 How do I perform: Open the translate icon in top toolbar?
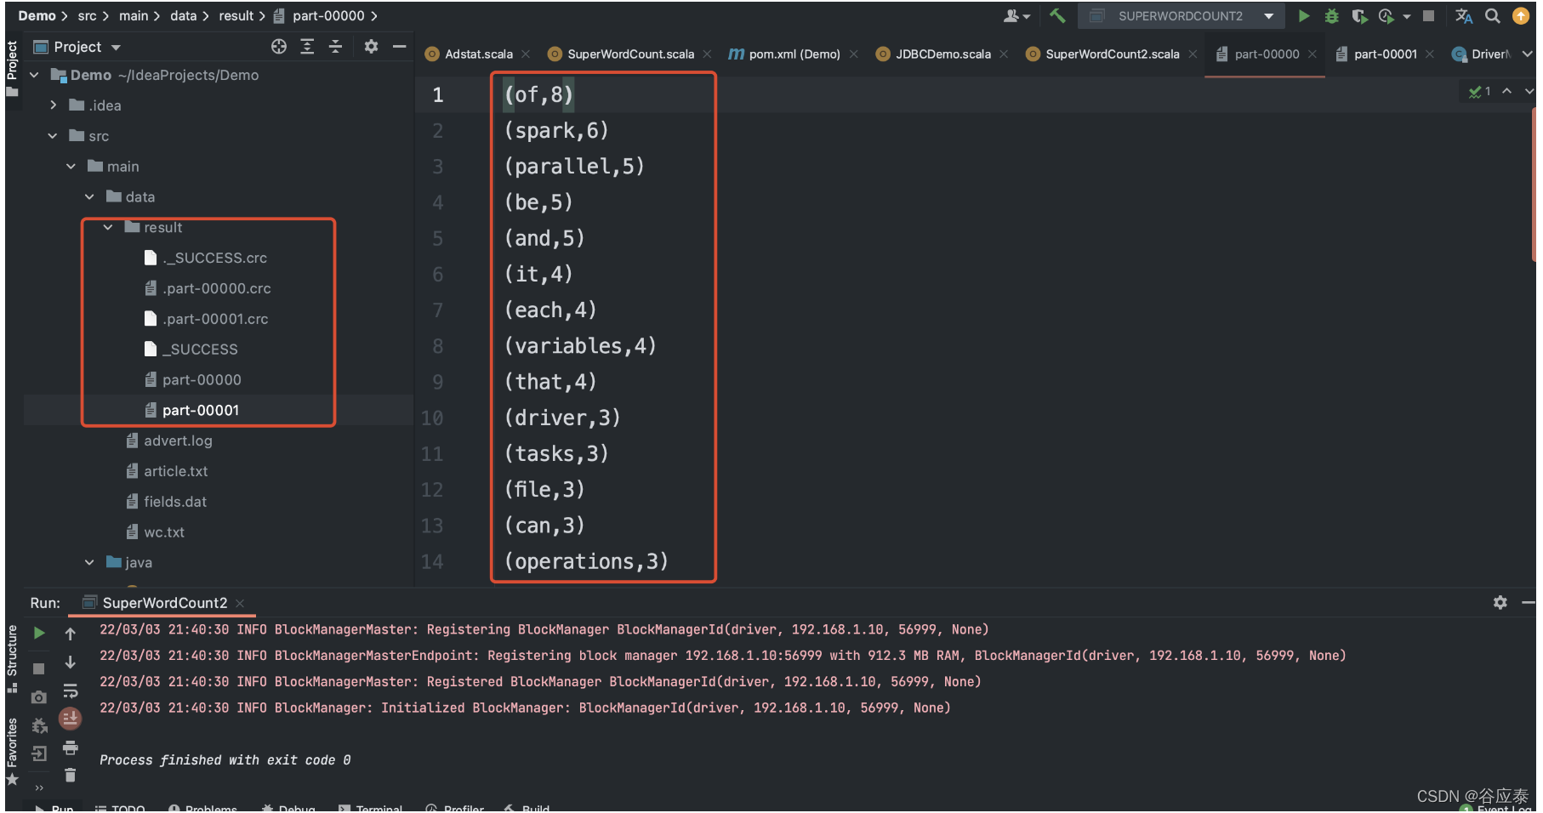click(x=1463, y=16)
